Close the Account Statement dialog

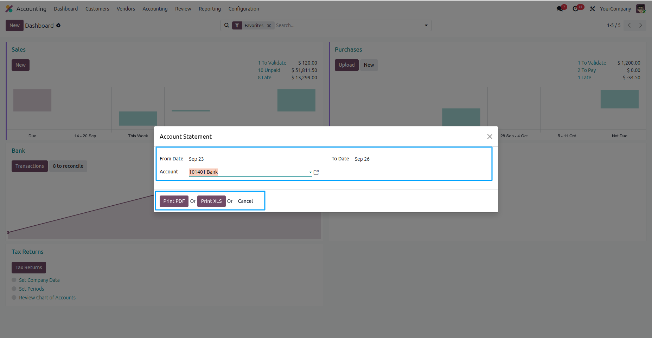[x=490, y=137]
